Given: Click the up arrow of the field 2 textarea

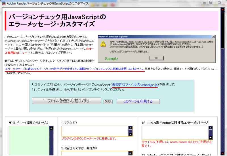Looking at the screenshot, I should coord(130,153).
